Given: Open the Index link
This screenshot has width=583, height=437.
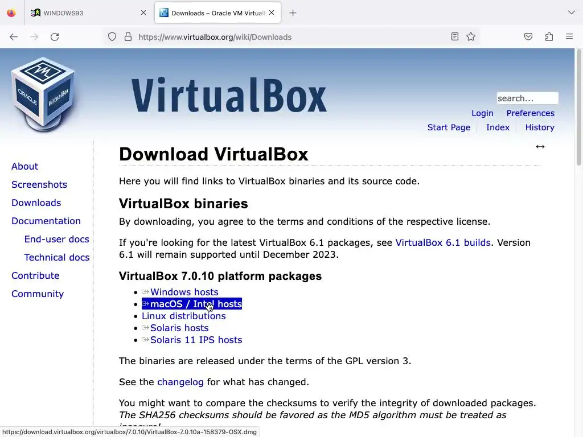Looking at the screenshot, I should pyautogui.click(x=498, y=127).
